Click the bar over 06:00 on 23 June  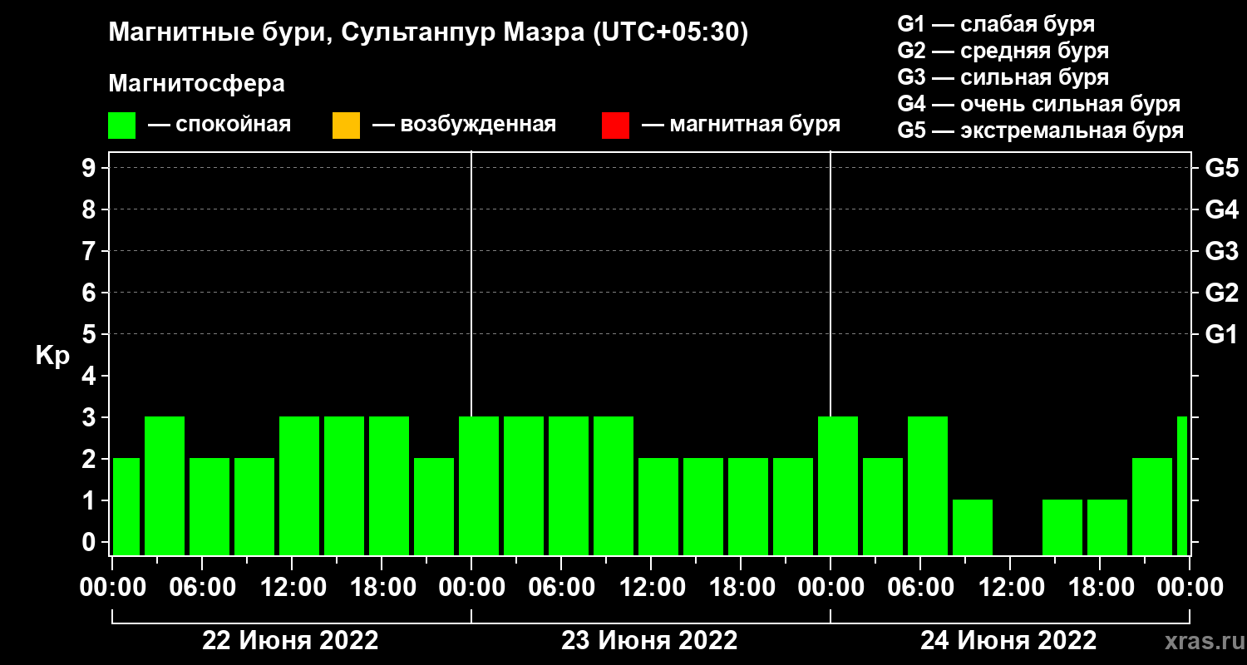(x=569, y=485)
